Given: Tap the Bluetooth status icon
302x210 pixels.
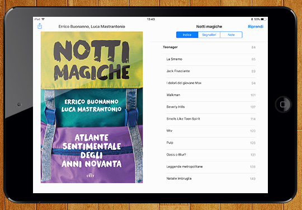Looking at the screenshot, I should pos(252,19).
